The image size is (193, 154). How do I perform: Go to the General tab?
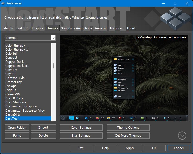point(100,28)
